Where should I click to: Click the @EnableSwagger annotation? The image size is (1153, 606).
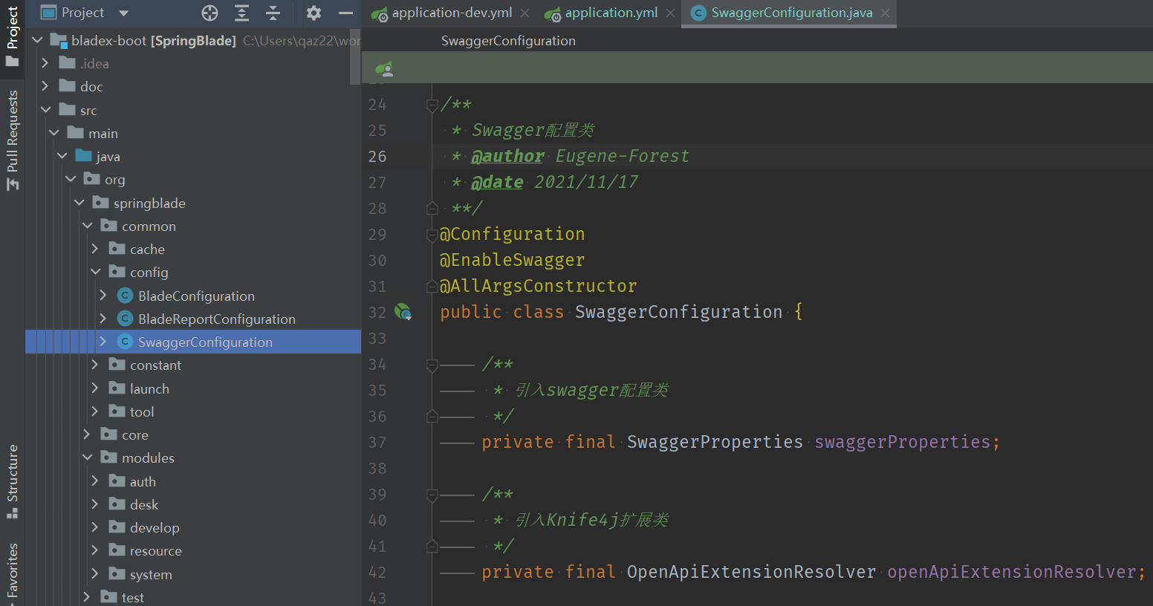click(513, 260)
